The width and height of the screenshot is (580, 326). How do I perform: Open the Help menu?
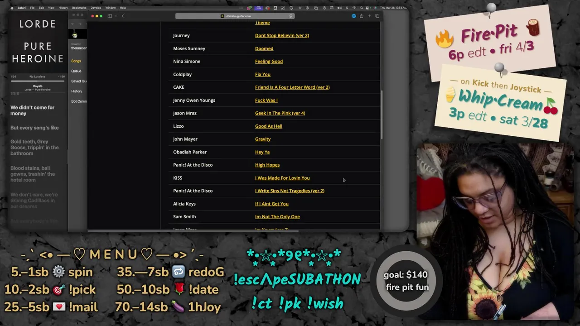123,8
